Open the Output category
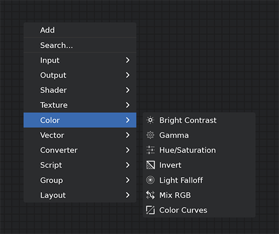Viewport: 279px width, 234px height. 80,75
